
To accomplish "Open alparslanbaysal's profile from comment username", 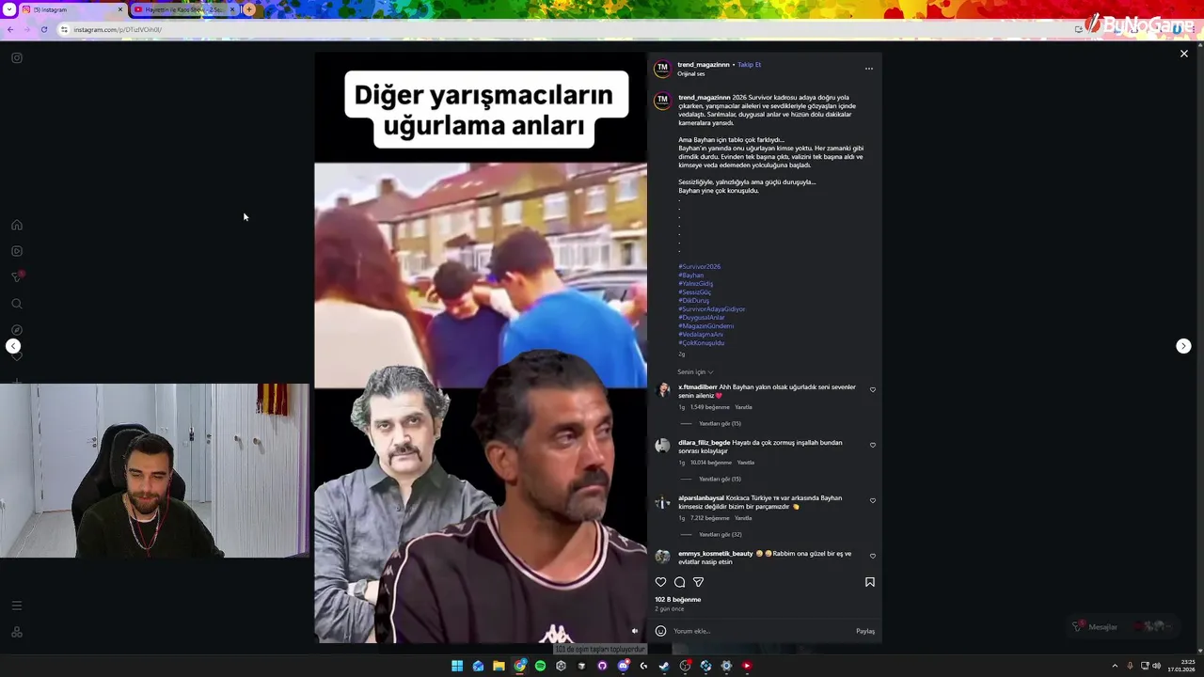I will click(701, 497).
